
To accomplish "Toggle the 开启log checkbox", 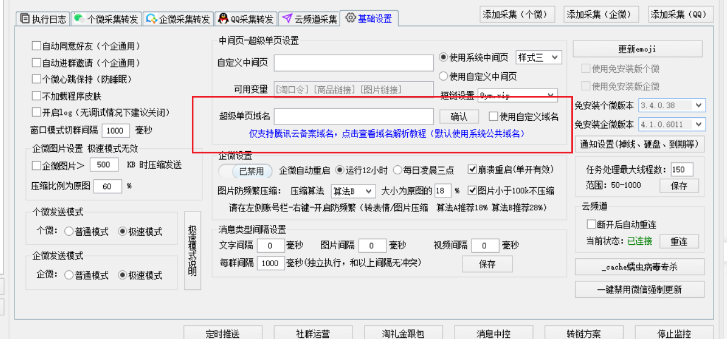I will pyautogui.click(x=36, y=113).
